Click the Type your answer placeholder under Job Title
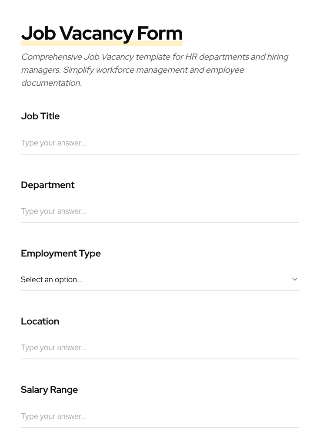 point(53,143)
